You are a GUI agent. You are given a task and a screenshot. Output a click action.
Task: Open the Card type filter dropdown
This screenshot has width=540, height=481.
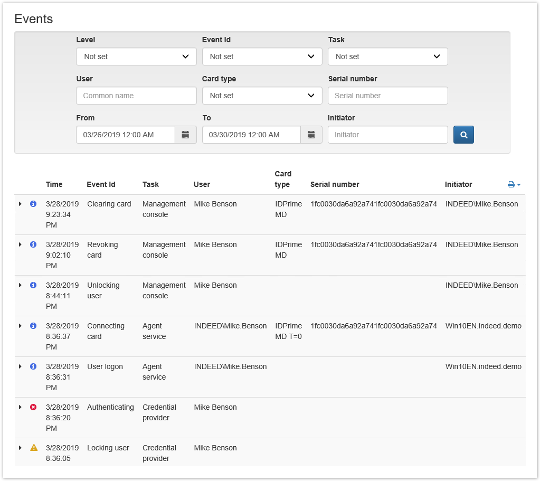262,96
